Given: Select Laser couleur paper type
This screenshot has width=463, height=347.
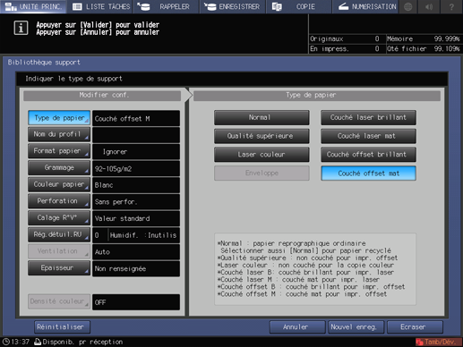Looking at the screenshot, I should point(262,155).
